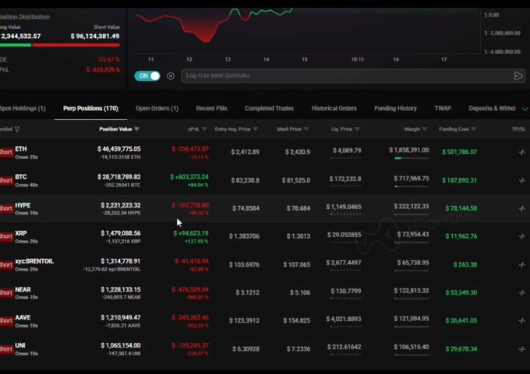
Task: Open danmaku settings gear icon
Action: pos(171,76)
